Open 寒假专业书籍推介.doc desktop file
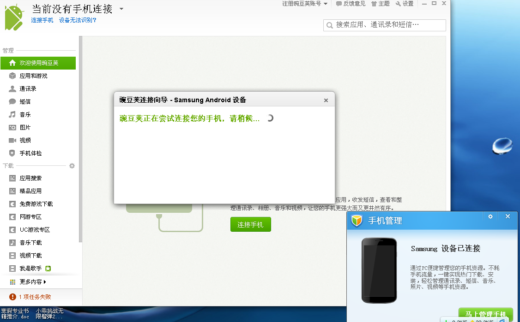Screen dimensions: 520x322 pos(15,313)
